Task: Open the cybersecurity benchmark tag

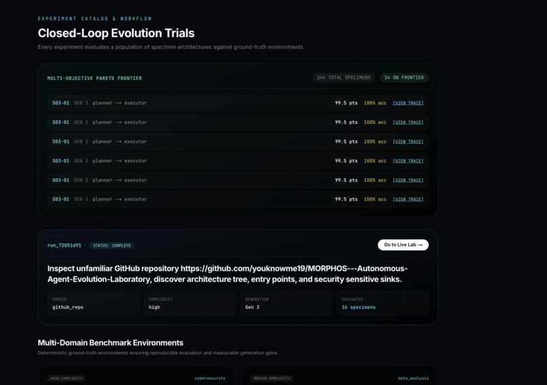Action: 210,378
